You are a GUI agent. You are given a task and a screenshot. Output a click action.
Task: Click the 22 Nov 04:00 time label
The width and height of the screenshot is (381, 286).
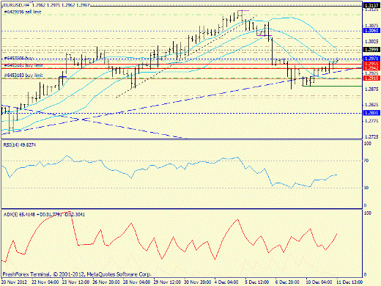pos(45,282)
